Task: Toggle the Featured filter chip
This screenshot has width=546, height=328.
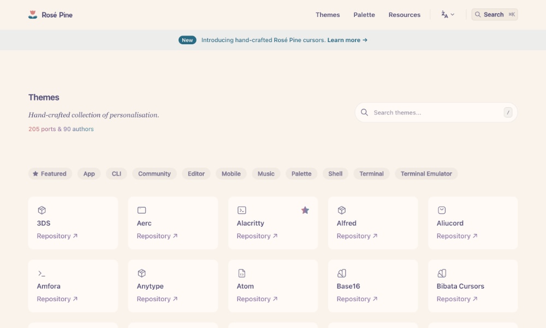Action: pyautogui.click(x=50, y=174)
